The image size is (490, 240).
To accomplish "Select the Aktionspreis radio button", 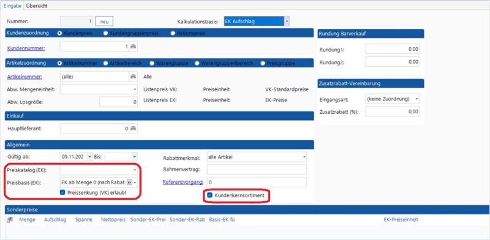I will [x=173, y=33].
